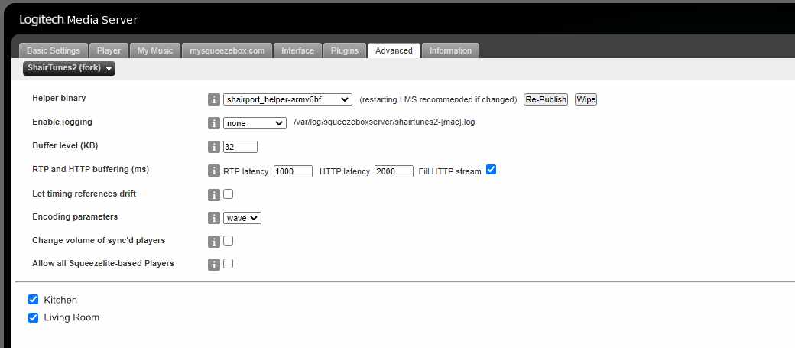795x348 pixels.
Task: Uncheck the Living Room player checkbox
Action: click(34, 317)
